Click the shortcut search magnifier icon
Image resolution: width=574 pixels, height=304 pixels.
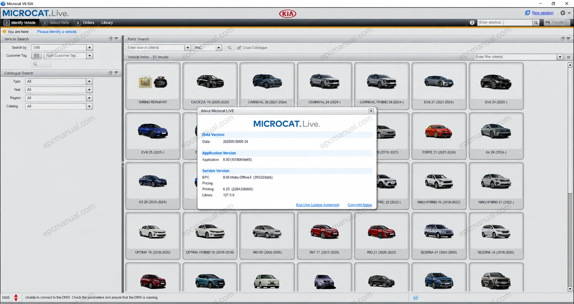coord(536,23)
